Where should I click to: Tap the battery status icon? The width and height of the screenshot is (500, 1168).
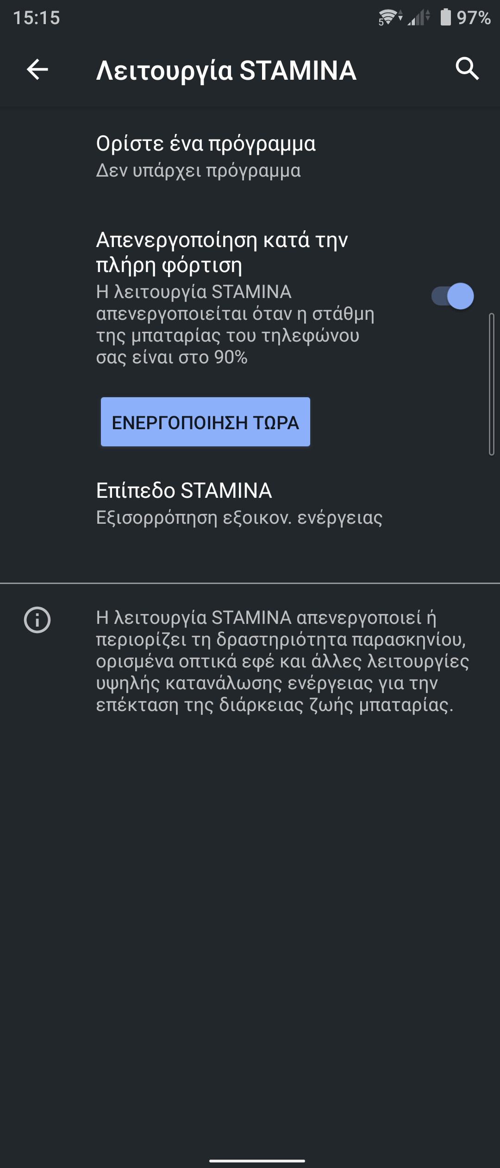point(445,17)
